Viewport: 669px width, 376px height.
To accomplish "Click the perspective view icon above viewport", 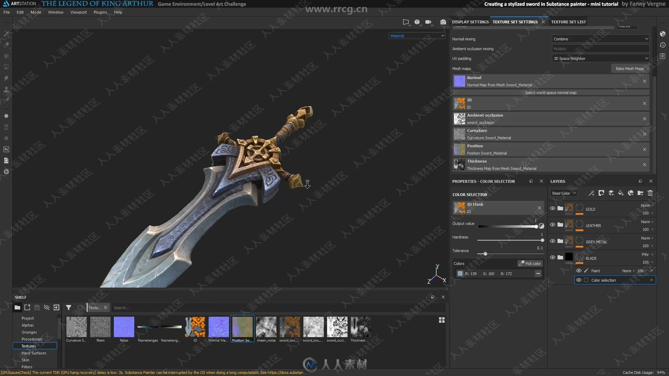I will [x=406, y=22].
